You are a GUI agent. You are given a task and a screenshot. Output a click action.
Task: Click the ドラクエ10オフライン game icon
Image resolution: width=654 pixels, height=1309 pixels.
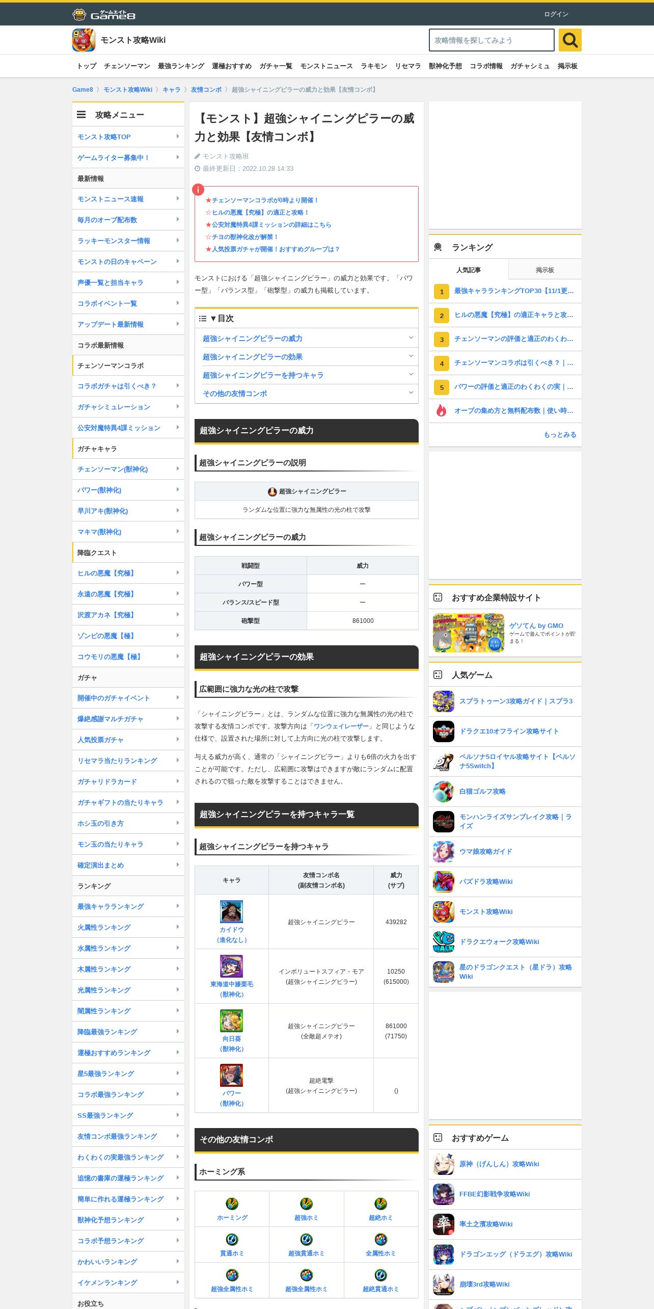point(443,731)
